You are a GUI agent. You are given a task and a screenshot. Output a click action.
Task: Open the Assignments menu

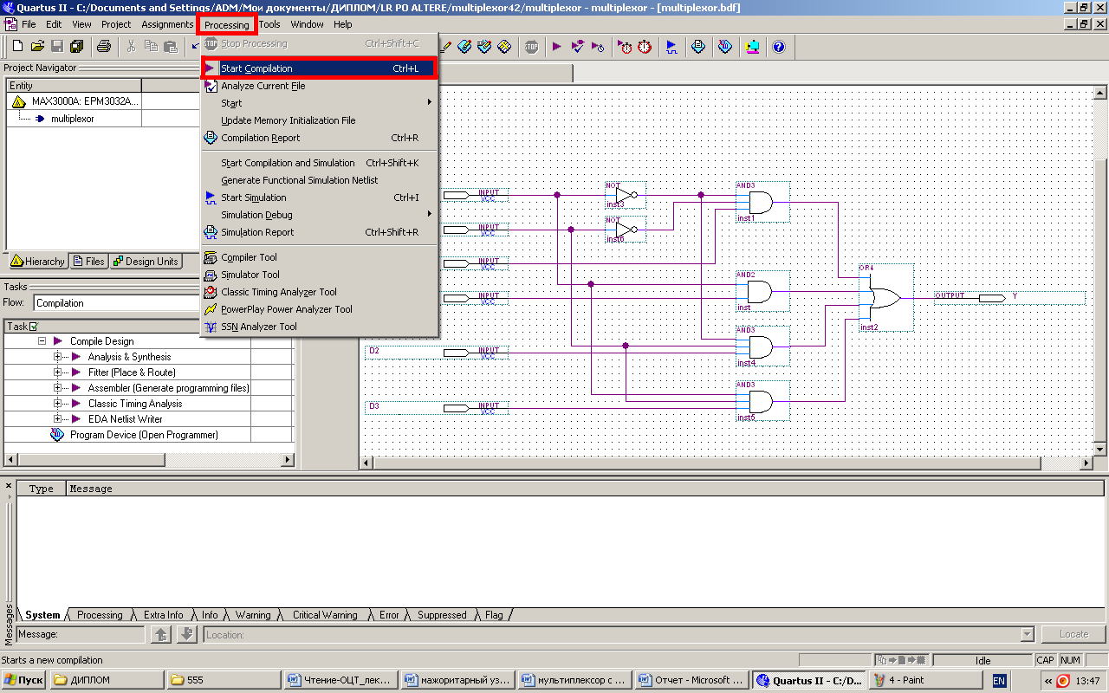click(167, 24)
